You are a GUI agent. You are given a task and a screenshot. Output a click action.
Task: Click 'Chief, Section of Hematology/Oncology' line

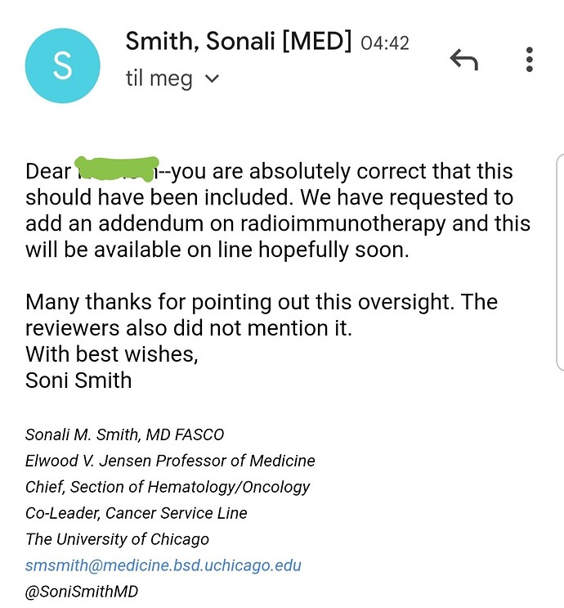tap(168, 487)
